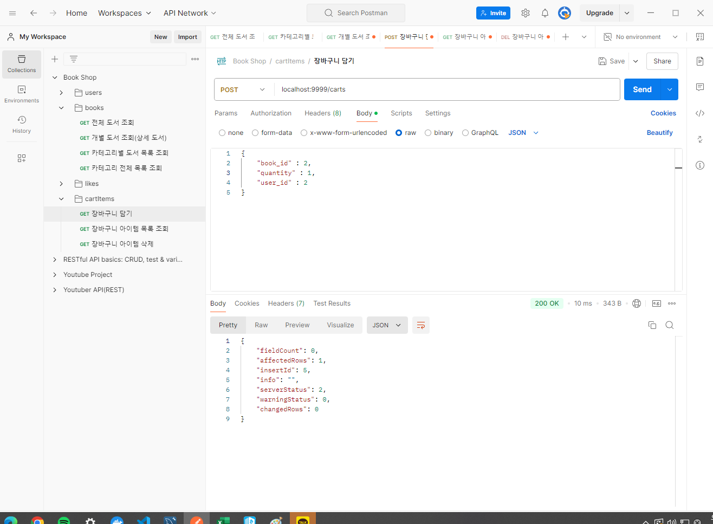Click the Search Postman box
This screenshot has width=713, height=524.
[x=356, y=13]
